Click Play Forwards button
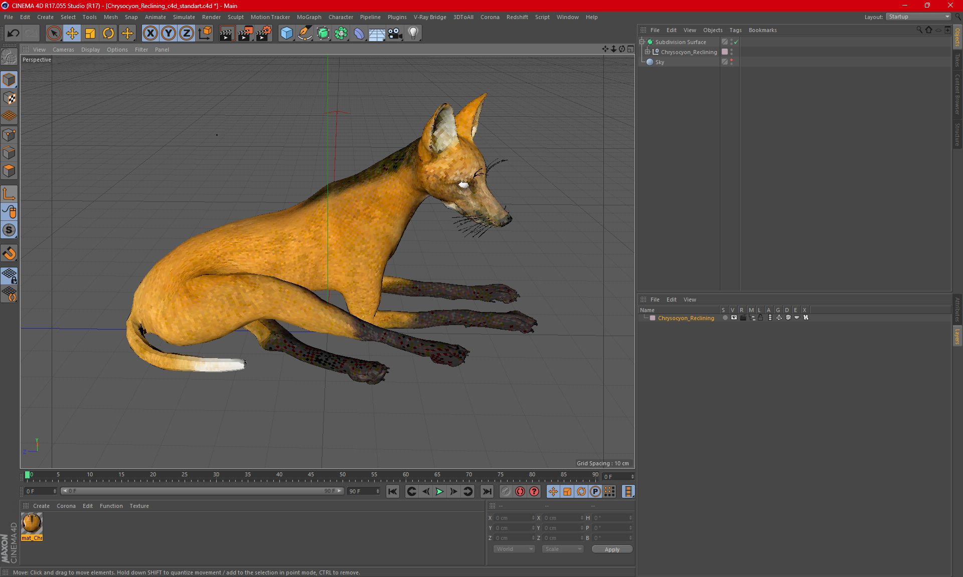The image size is (963, 577). click(x=439, y=492)
